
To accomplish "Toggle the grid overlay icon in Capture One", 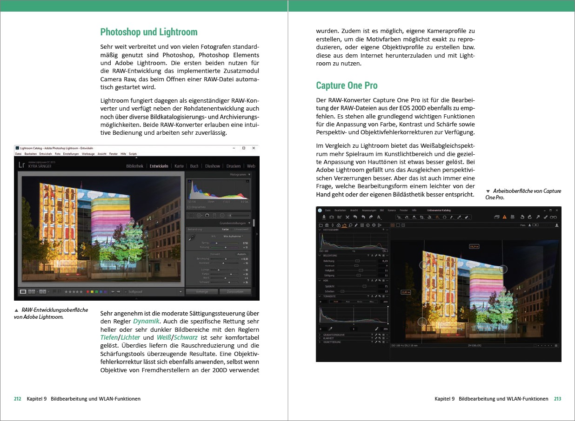I will pyautogui.click(x=512, y=217).
